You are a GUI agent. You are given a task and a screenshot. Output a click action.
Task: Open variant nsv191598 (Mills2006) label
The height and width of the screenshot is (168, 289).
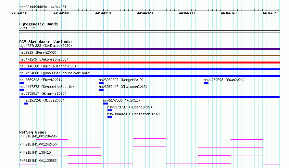point(44,100)
